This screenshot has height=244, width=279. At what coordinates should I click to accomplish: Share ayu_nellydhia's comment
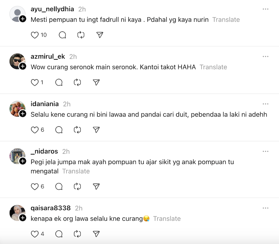click(100, 35)
